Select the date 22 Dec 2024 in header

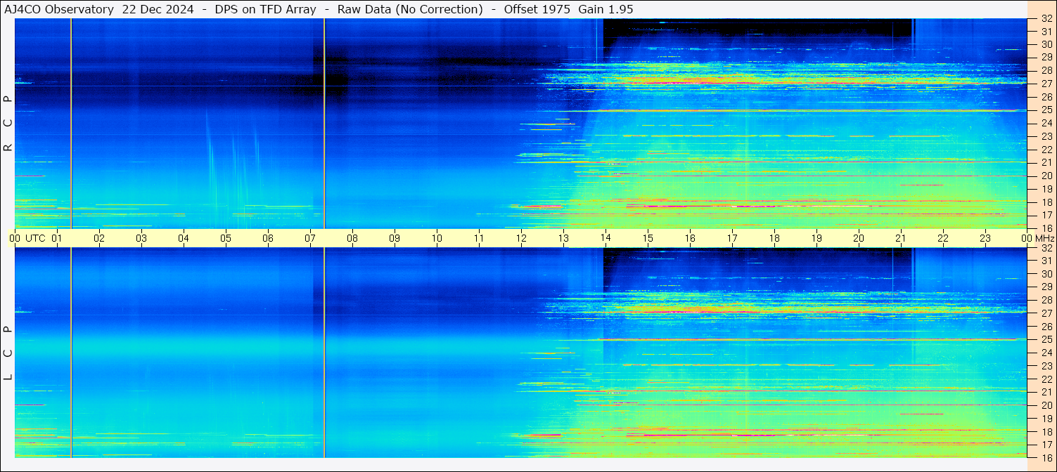[x=158, y=10]
